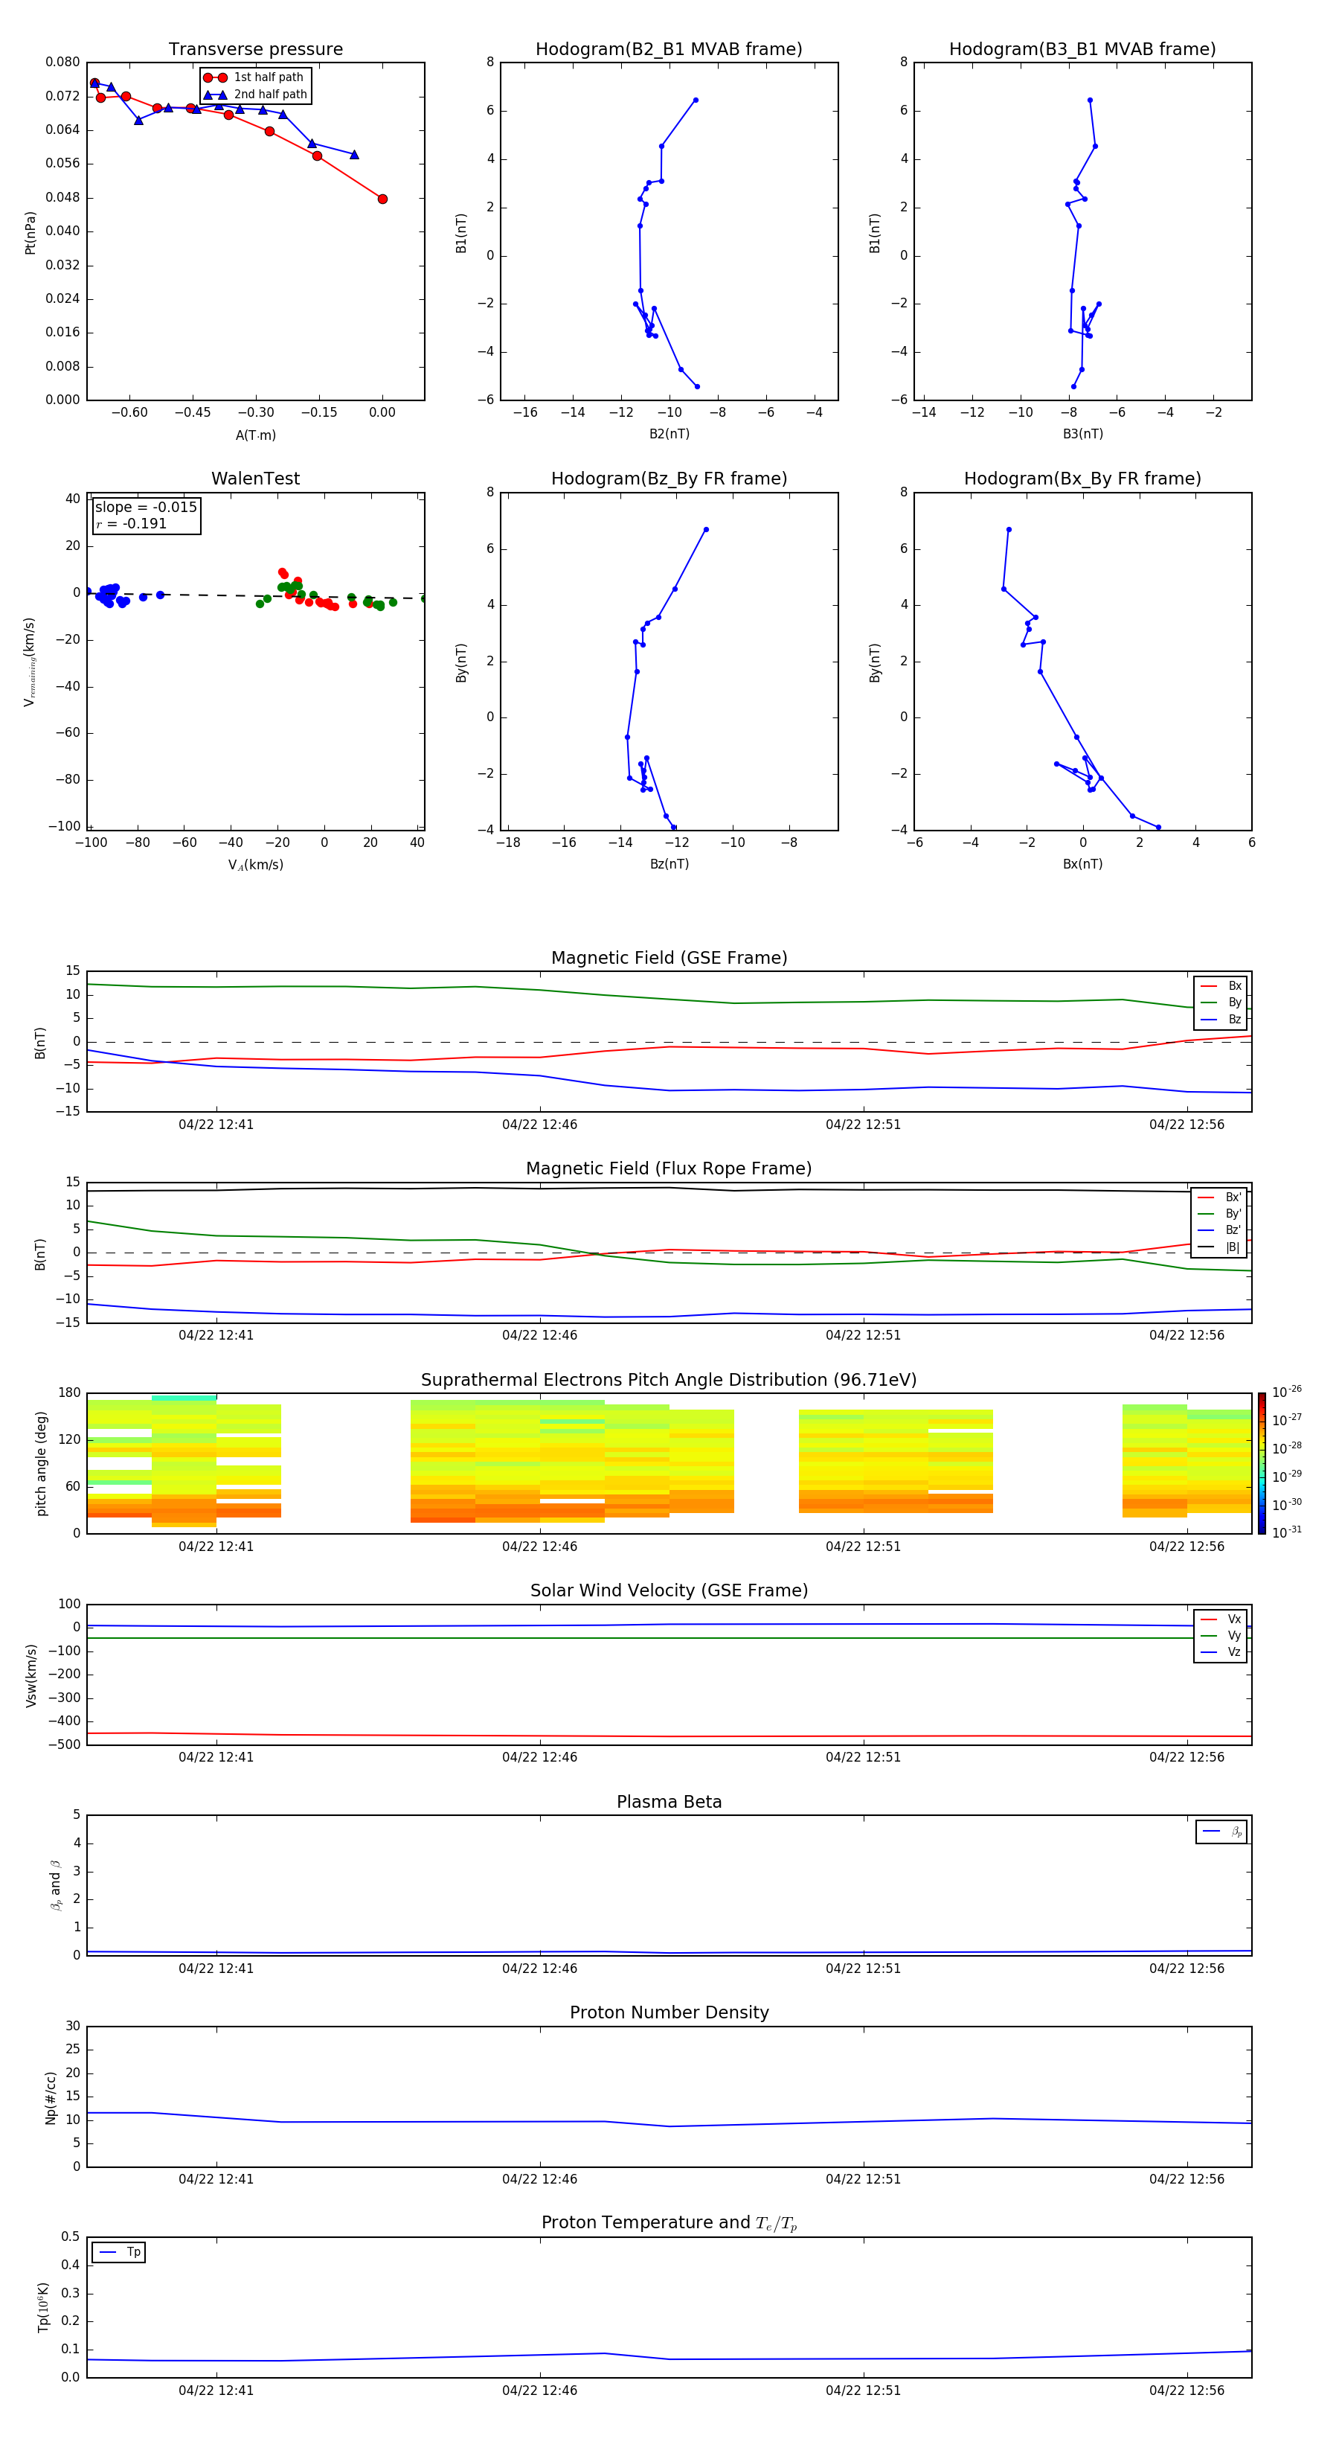Select the "1st half path" legend entry
Screen dimensions: 1339x2456
coord(254,77)
